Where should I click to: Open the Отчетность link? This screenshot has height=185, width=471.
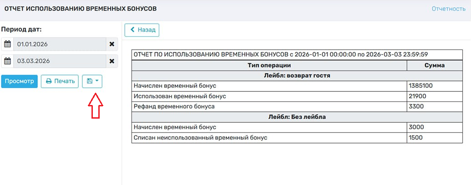448,9
